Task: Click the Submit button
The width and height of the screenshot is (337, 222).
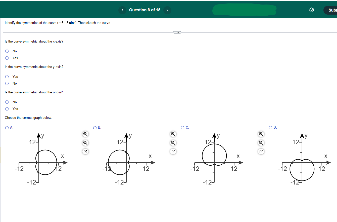Action: coord(332,10)
